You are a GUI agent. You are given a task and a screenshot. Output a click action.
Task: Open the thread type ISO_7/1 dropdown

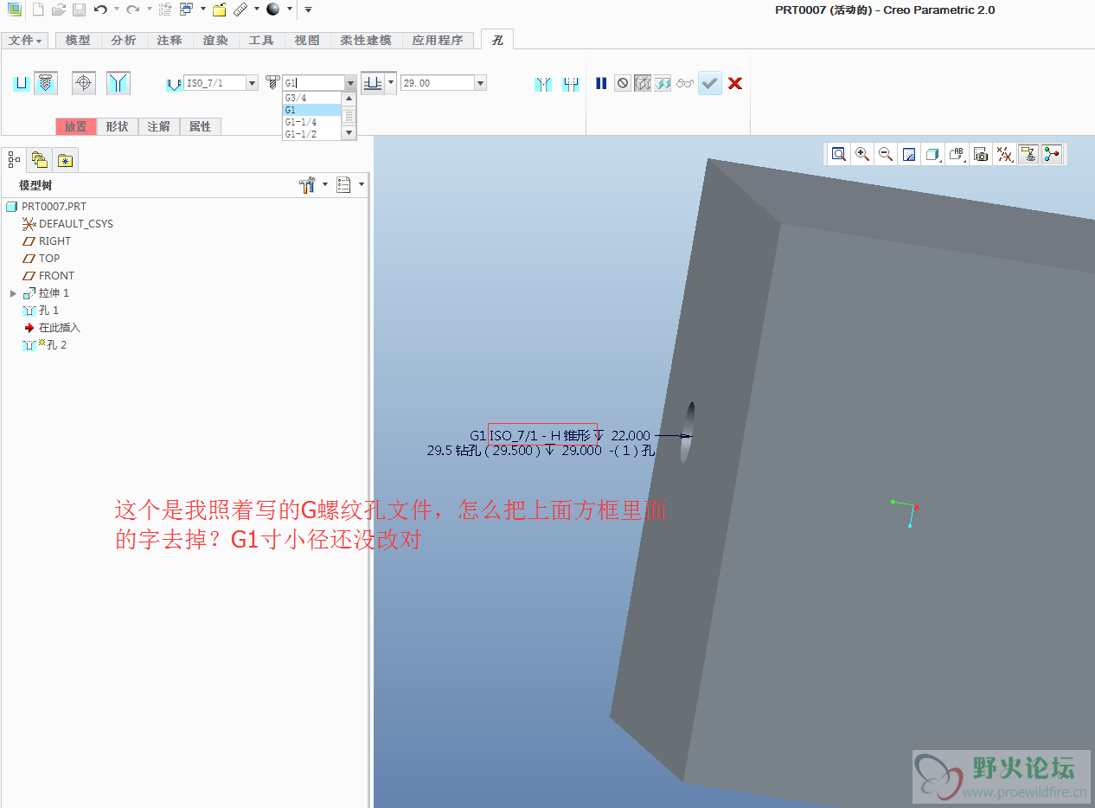pyautogui.click(x=253, y=83)
